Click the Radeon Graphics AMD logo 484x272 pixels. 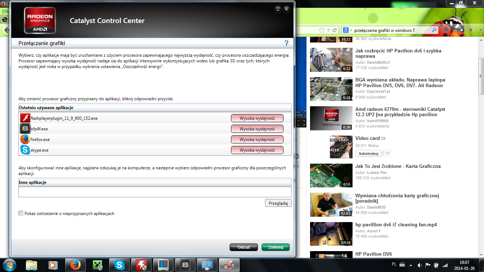pos(40,21)
